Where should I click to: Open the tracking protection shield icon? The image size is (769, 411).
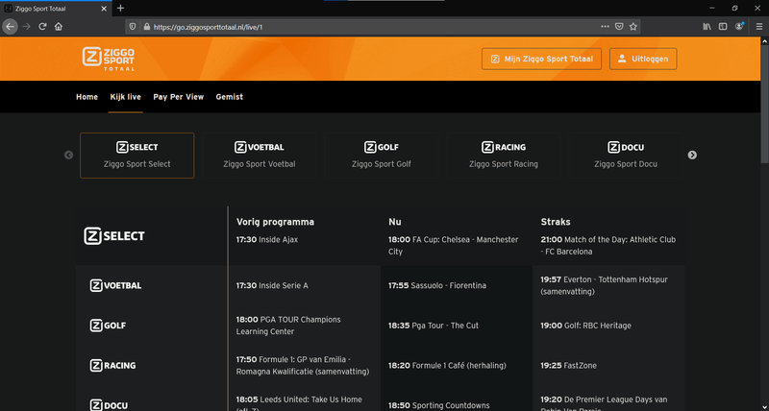tap(133, 27)
